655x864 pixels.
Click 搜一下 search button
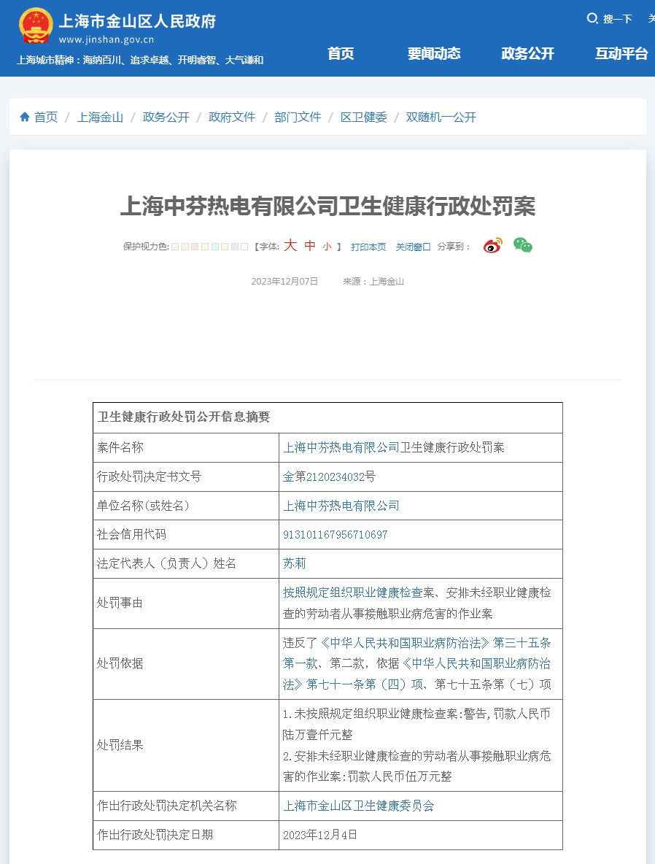[618, 19]
